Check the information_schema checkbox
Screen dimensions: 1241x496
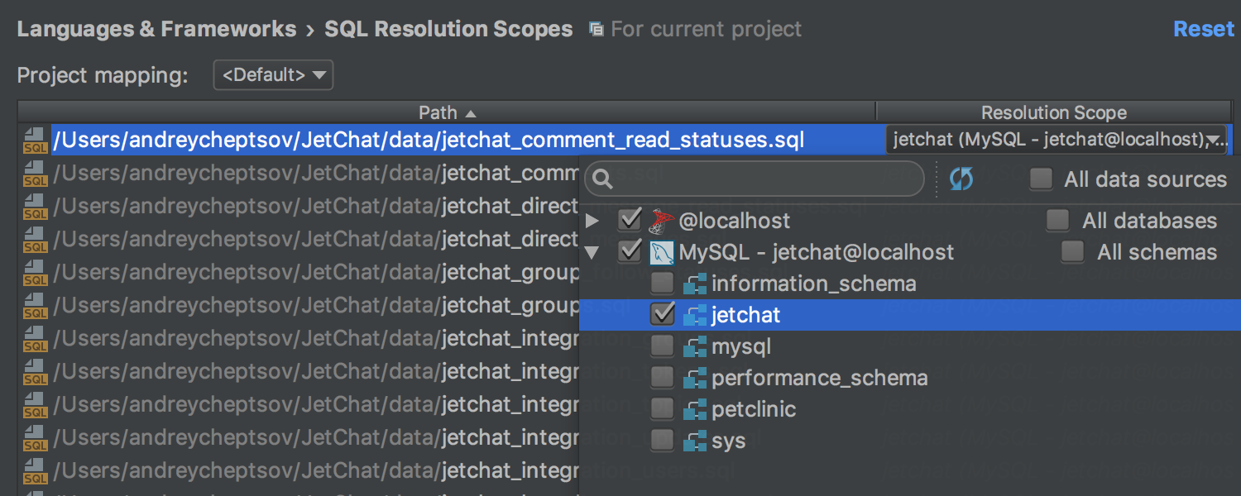(663, 284)
